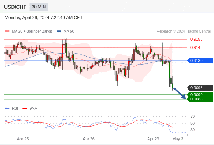Click the 0.9085 green target tag
The width and height of the screenshot is (214, 145).
200,99
